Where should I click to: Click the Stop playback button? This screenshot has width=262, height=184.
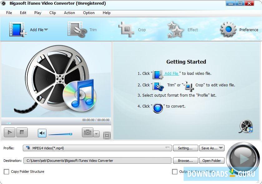pyautogui.click(x=22, y=133)
